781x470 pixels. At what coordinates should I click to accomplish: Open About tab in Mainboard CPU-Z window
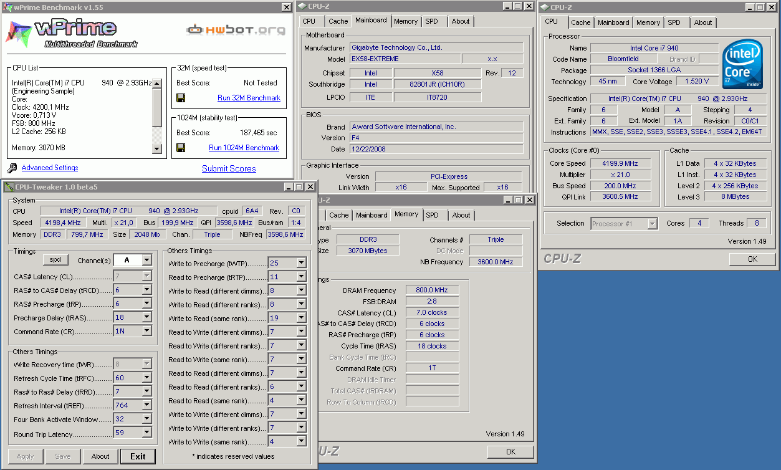pos(461,21)
